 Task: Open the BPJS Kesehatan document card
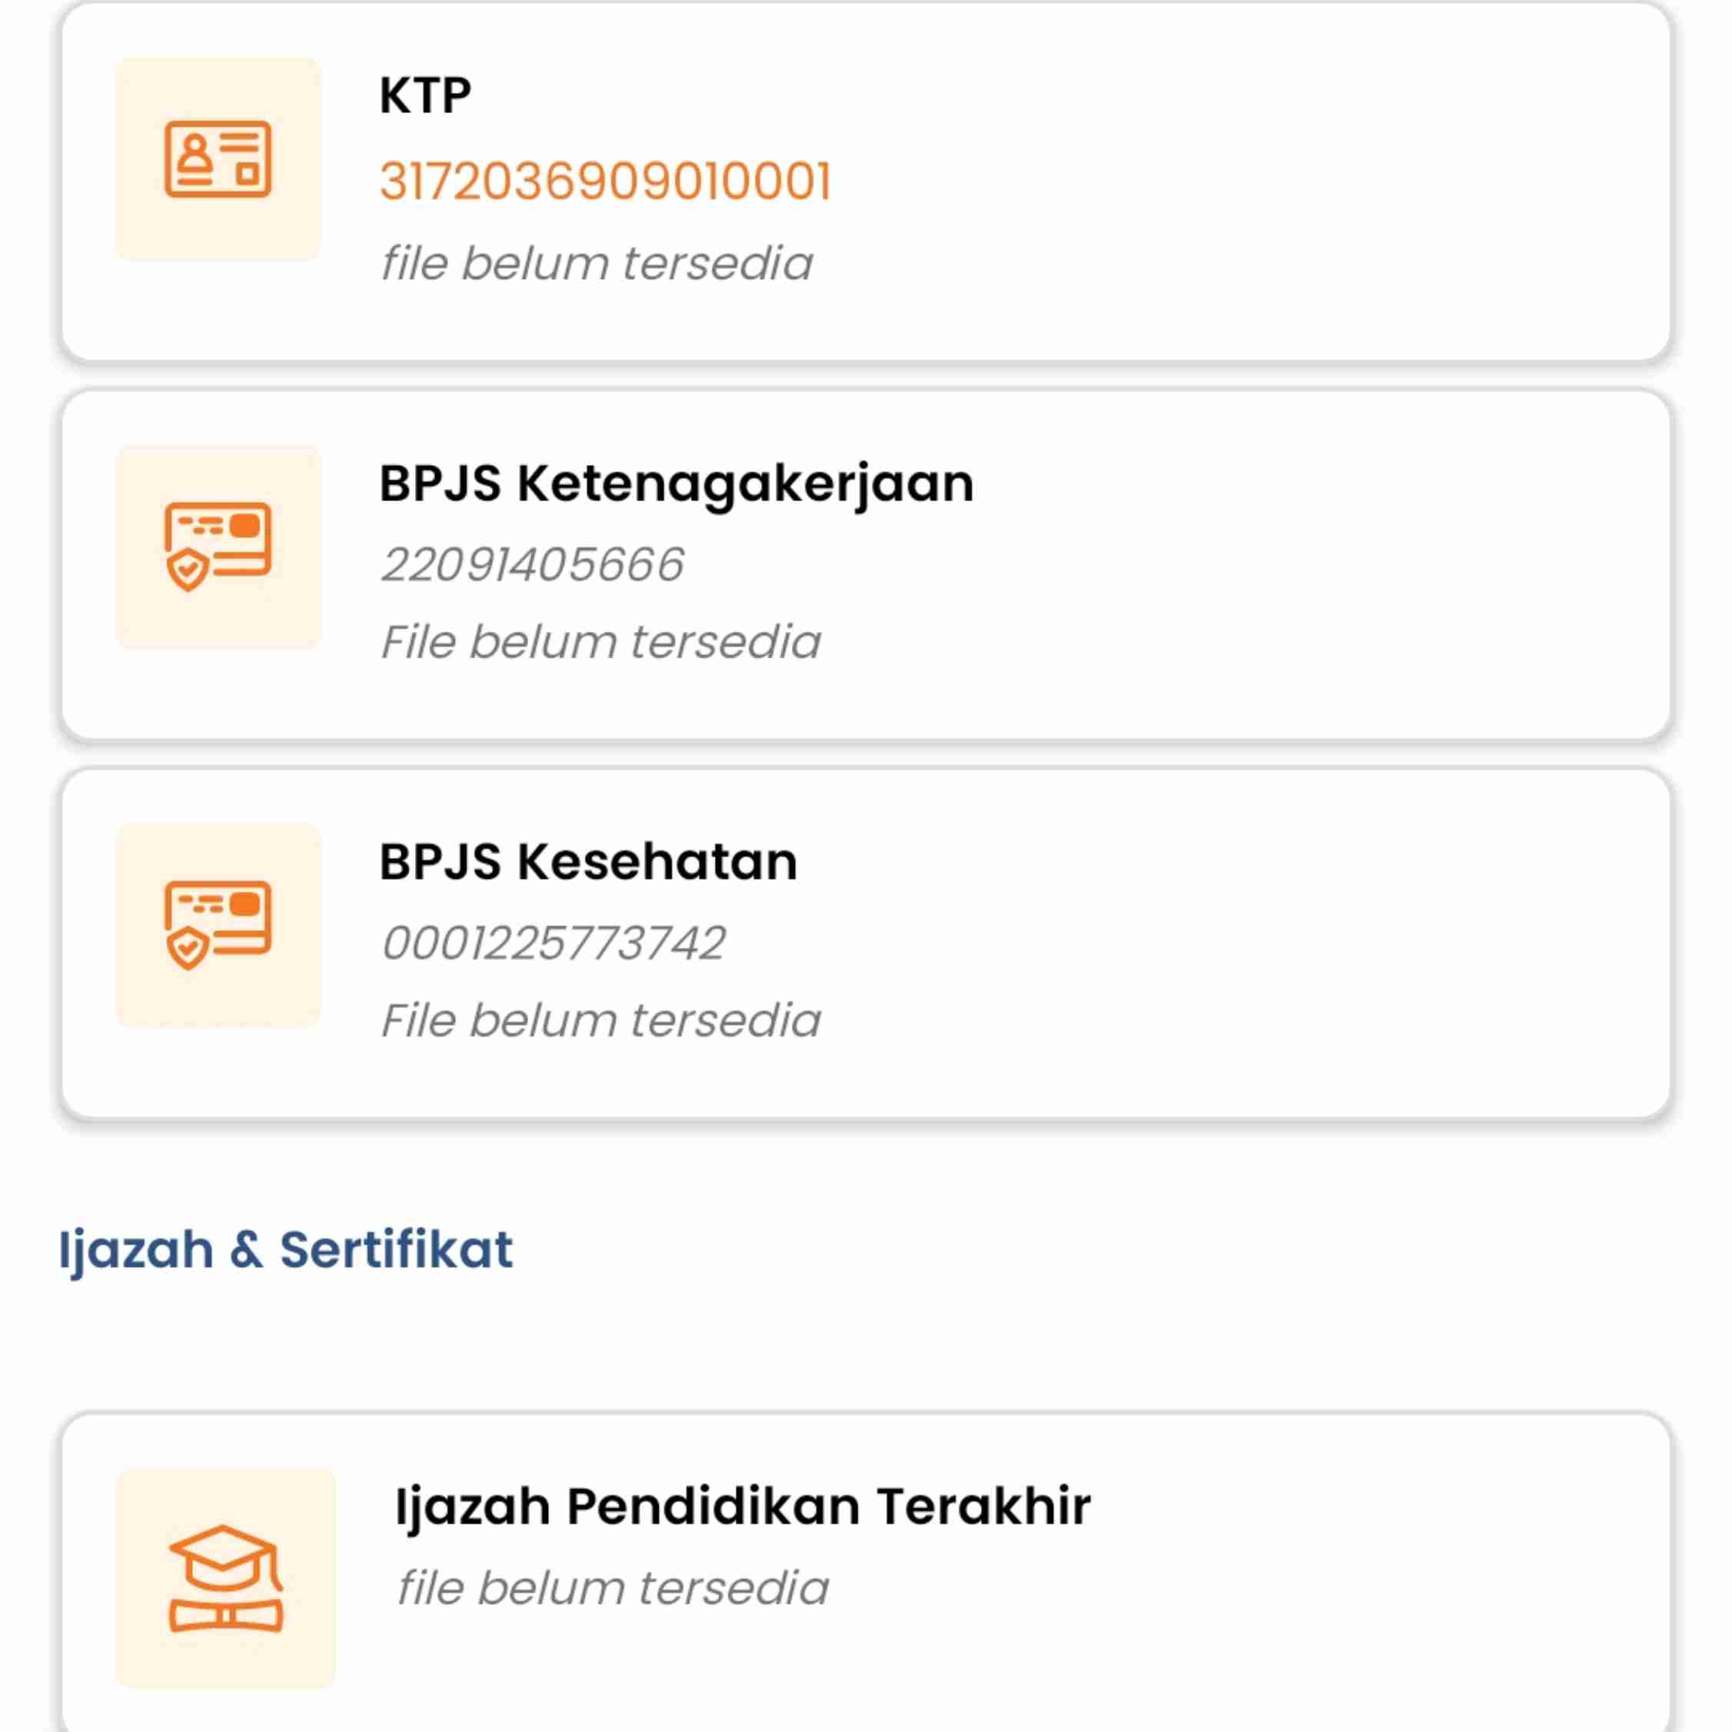click(x=866, y=944)
